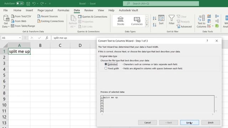Viewport: 228px width, 128px height.
Task: Click the Undo icon
Action: click(34, 4)
